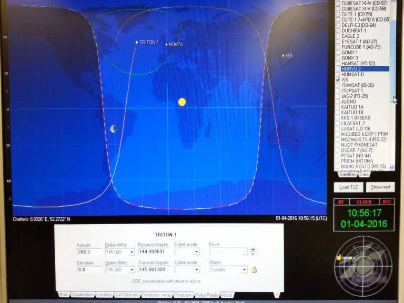Enable the OSCAR 7 (AO-7) checkbox

click(338, 150)
